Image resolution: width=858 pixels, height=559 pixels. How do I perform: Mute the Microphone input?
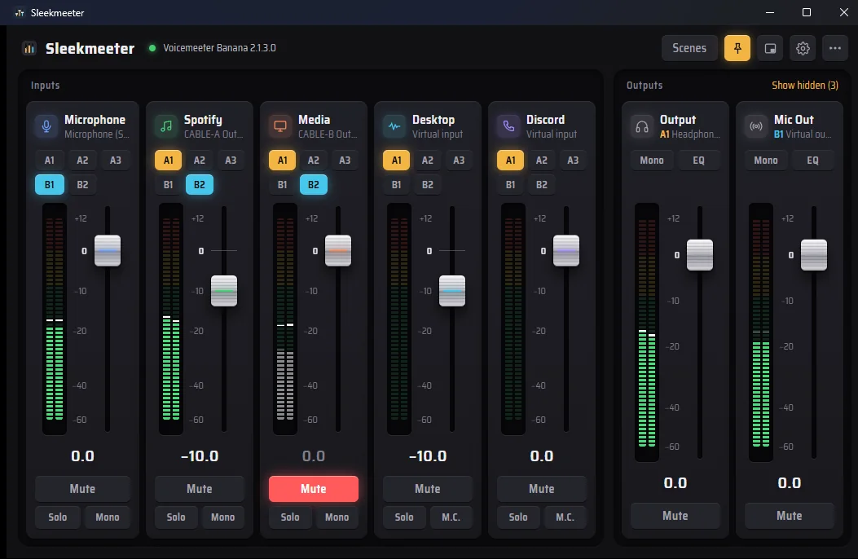[82, 489]
